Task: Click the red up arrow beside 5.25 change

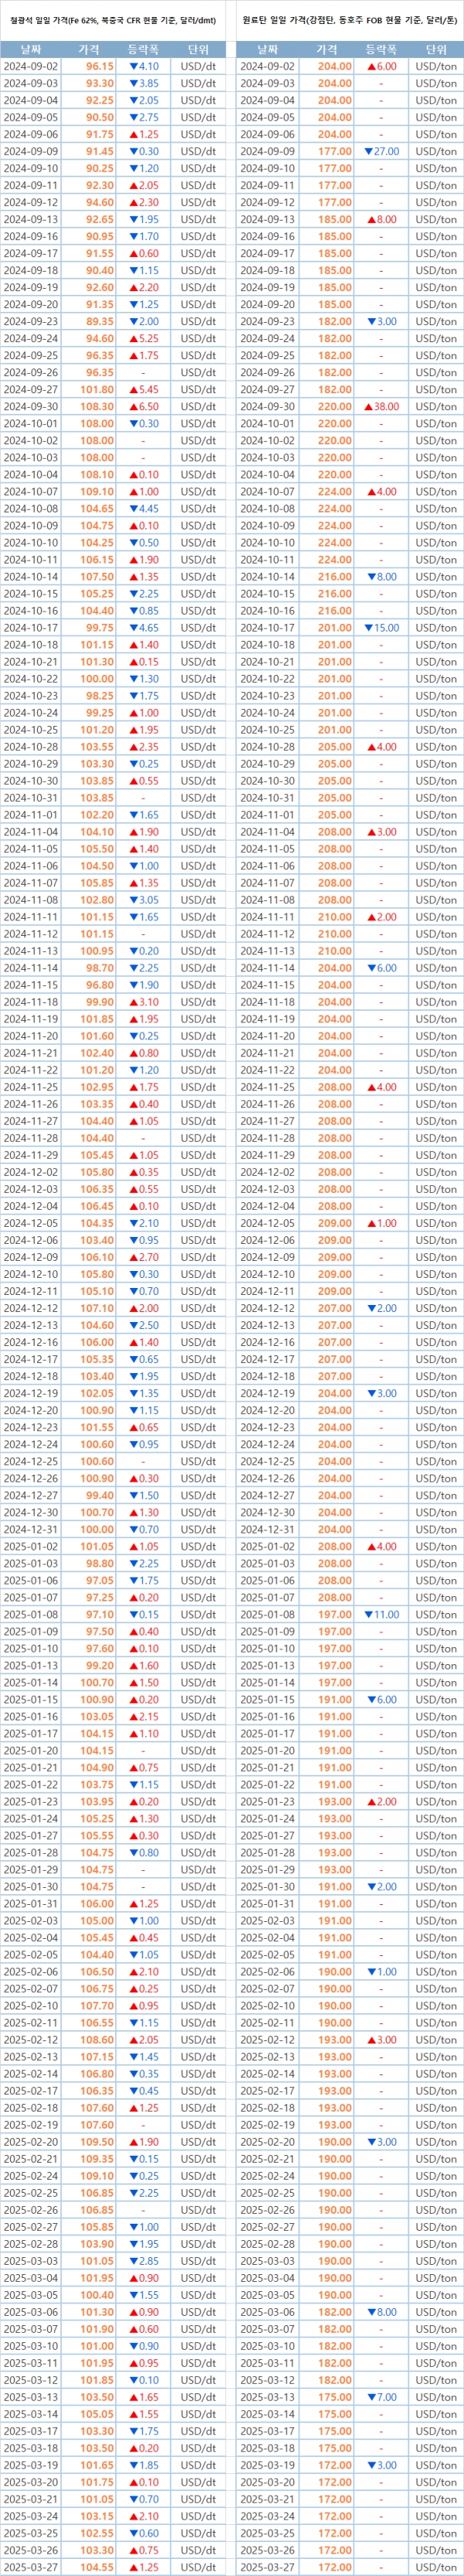Action: click(x=133, y=339)
